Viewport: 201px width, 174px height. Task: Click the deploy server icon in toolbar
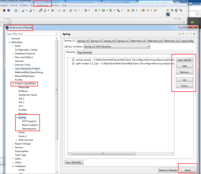[40, 10]
